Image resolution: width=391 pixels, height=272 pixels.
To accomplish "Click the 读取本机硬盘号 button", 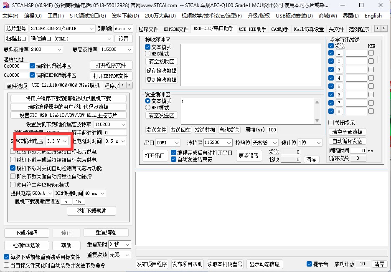I will 225,264.
